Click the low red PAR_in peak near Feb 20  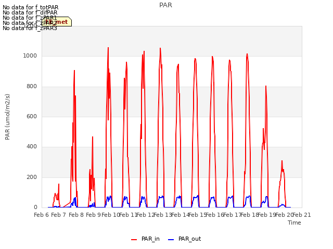pos(282,161)
